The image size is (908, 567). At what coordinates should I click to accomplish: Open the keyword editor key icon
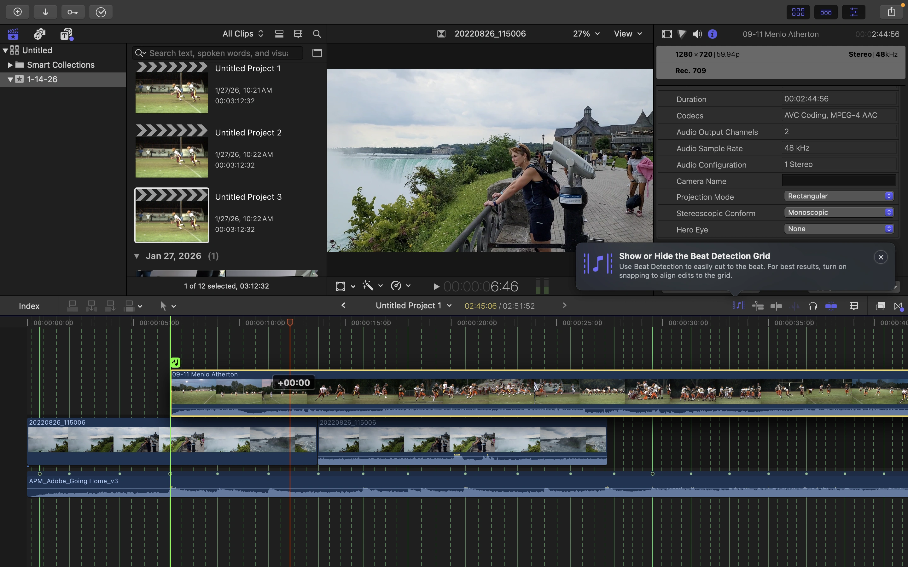point(73,12)
